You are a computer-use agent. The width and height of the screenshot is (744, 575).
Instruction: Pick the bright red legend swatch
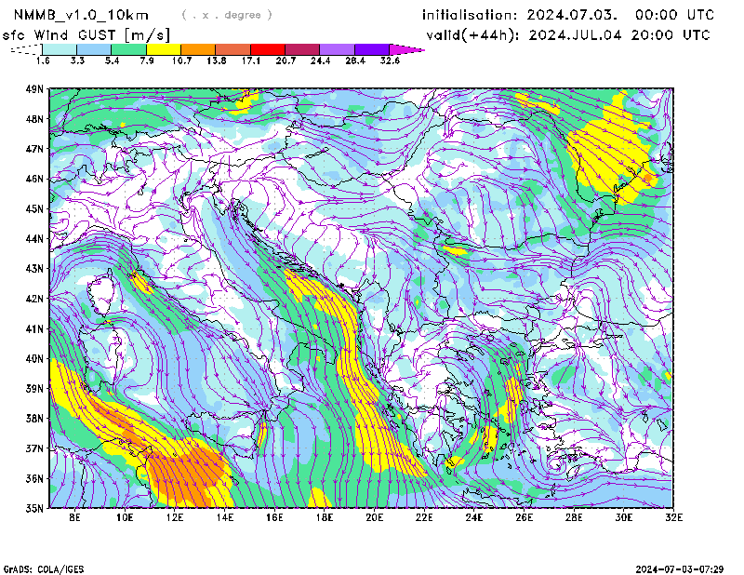(x=268, y=49)
